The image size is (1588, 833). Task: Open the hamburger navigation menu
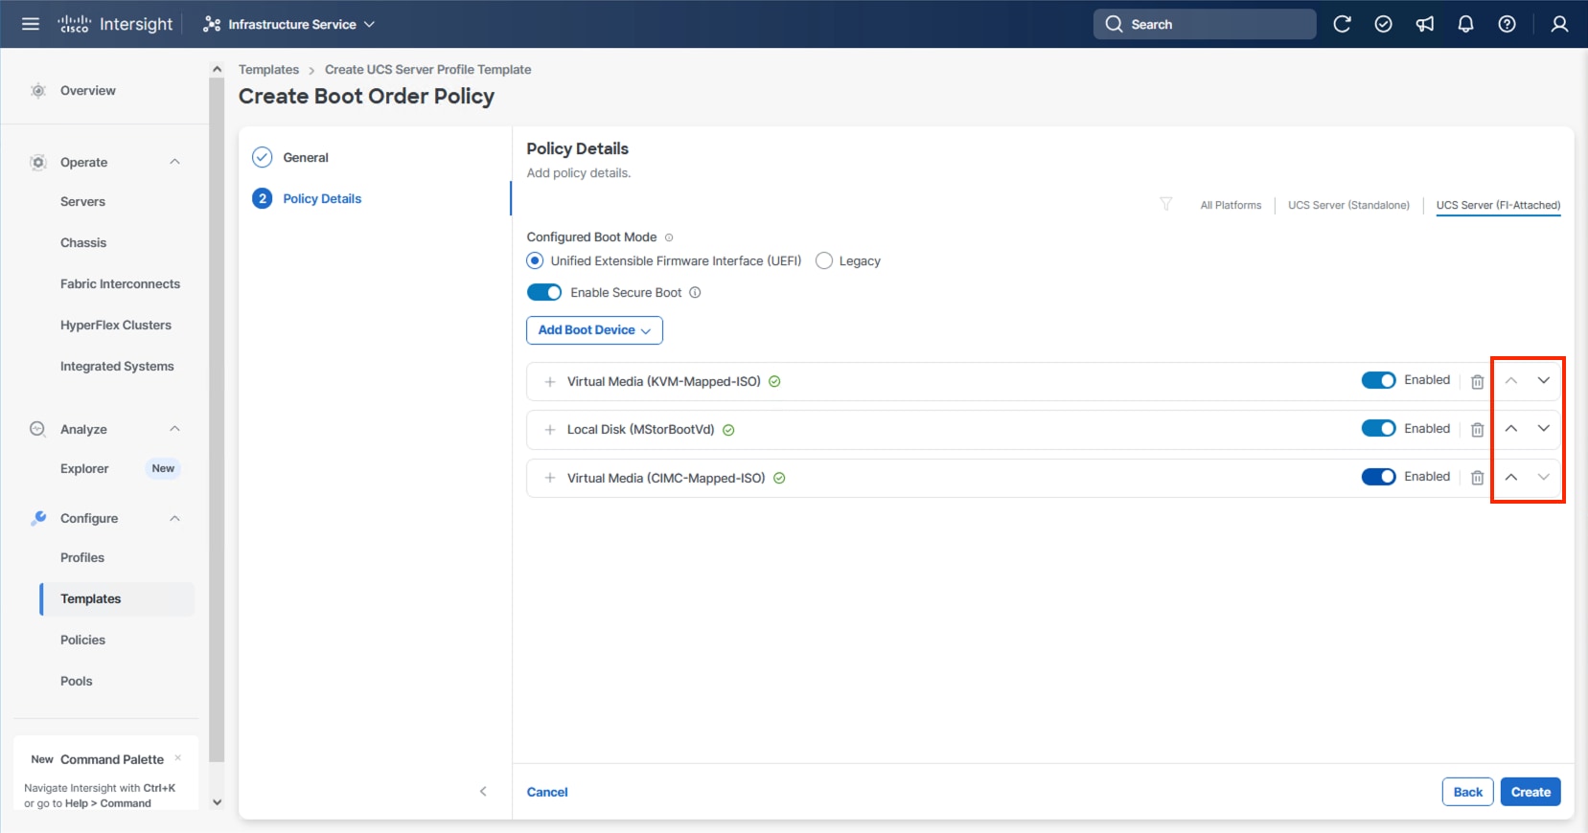point(31,24)
